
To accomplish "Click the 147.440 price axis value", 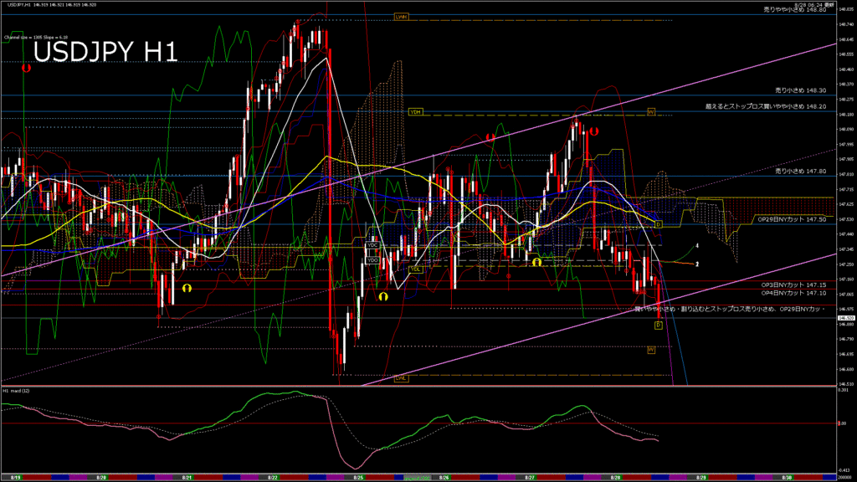I will coord(847,234).
